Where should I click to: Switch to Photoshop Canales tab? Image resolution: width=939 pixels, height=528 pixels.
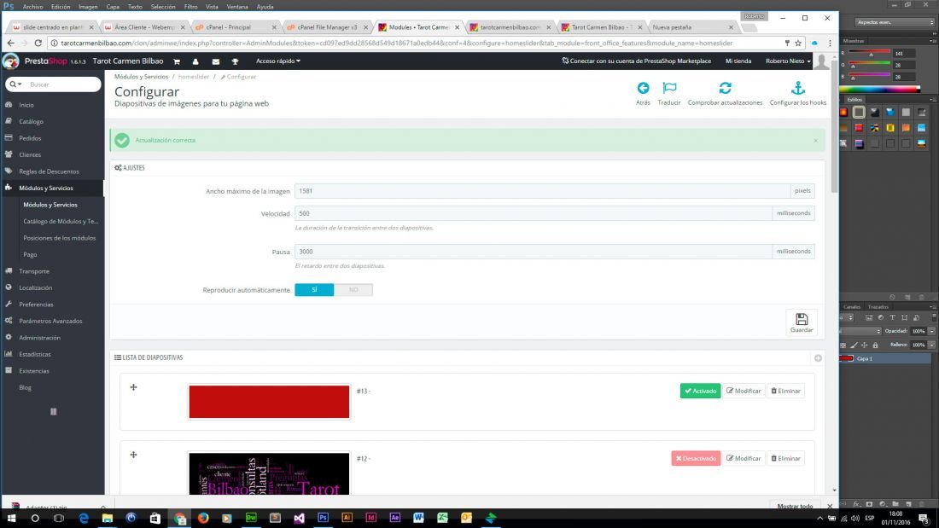pos(852,307)
